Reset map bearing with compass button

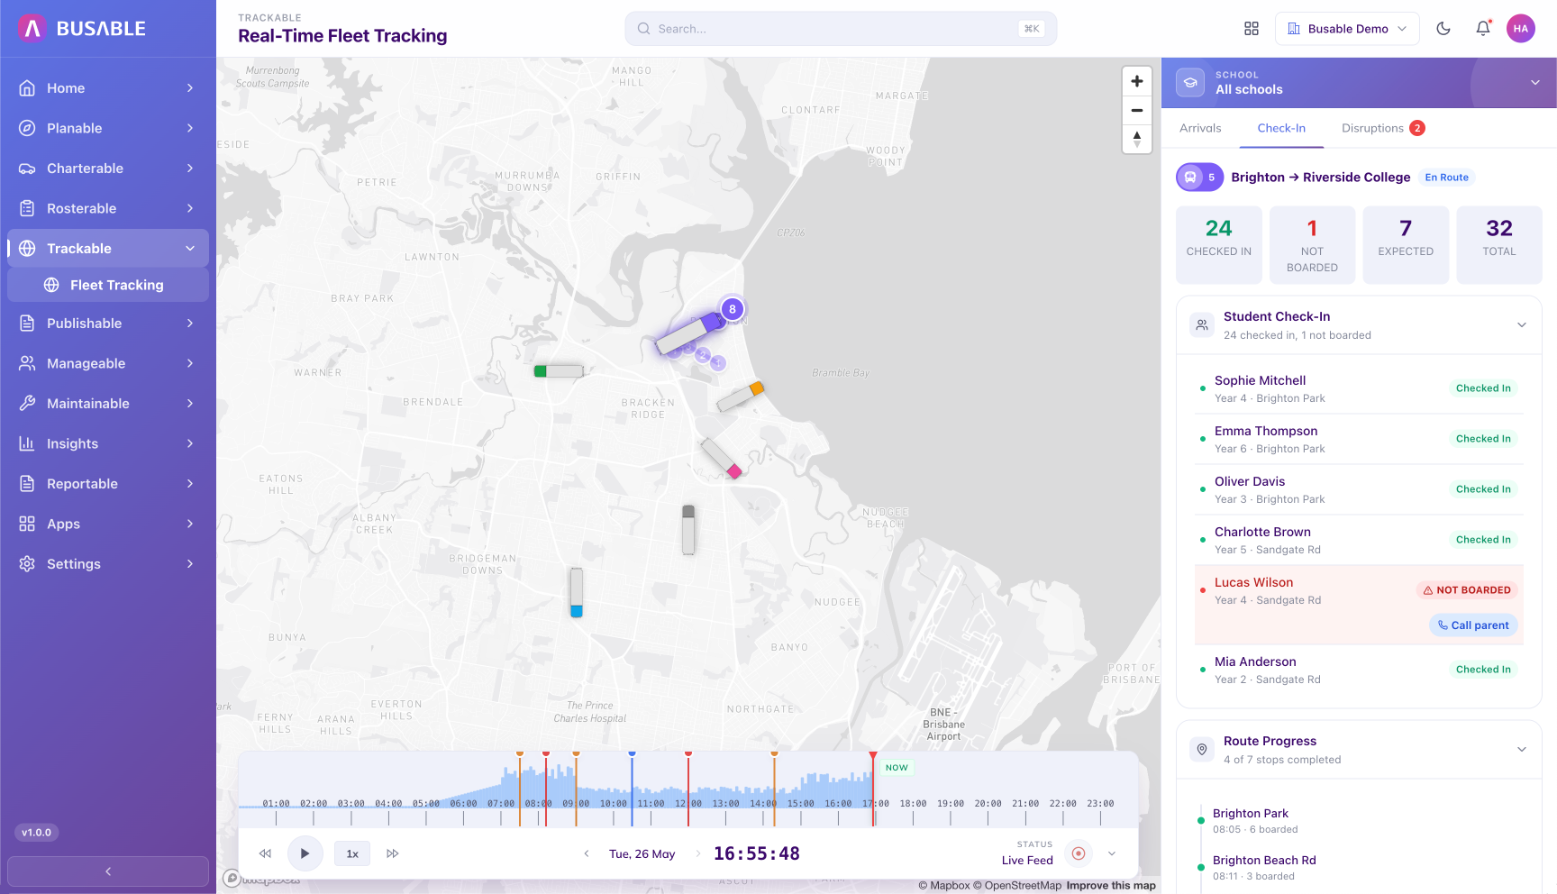1137,139
